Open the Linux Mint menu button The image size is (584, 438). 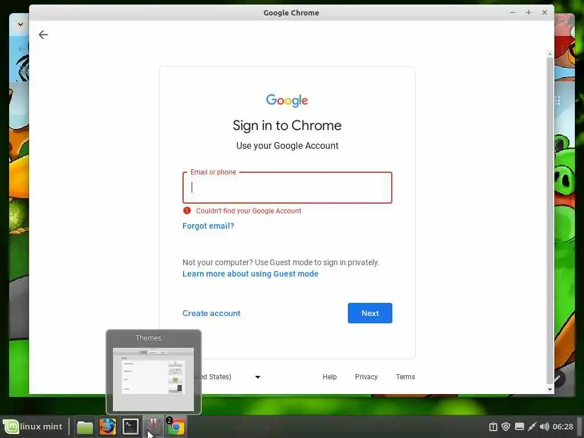click(33, 427)
